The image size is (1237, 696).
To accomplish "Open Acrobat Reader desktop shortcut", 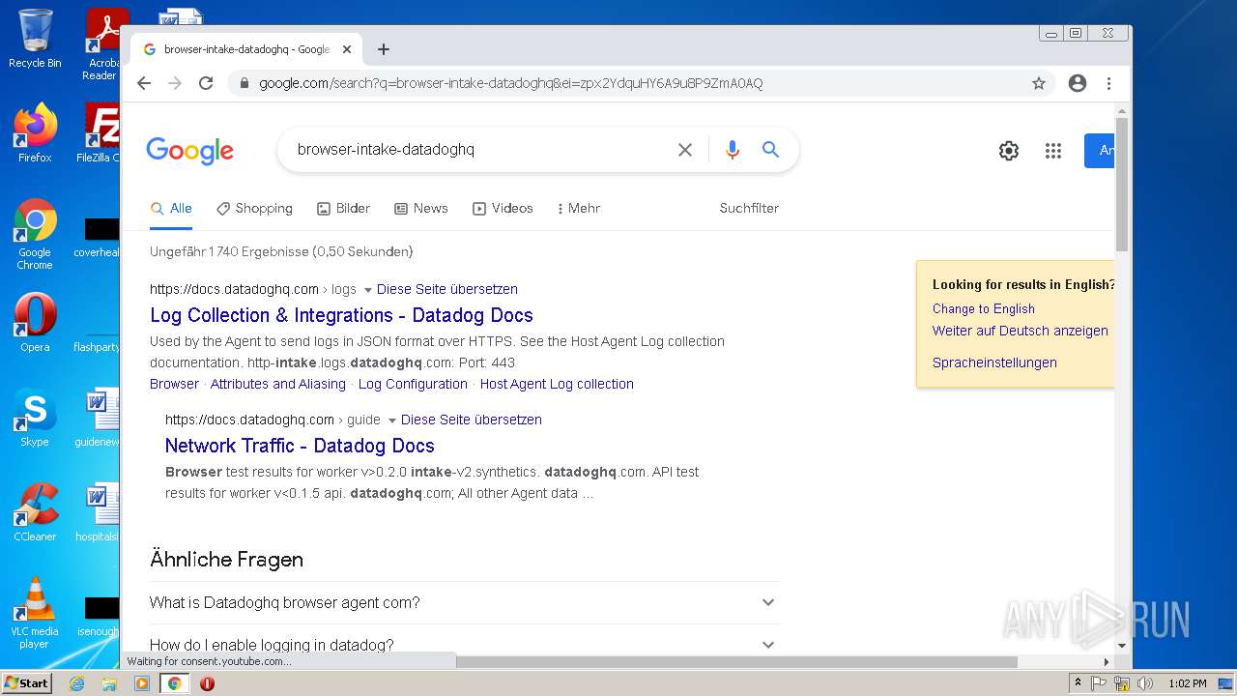I will 100,44.
